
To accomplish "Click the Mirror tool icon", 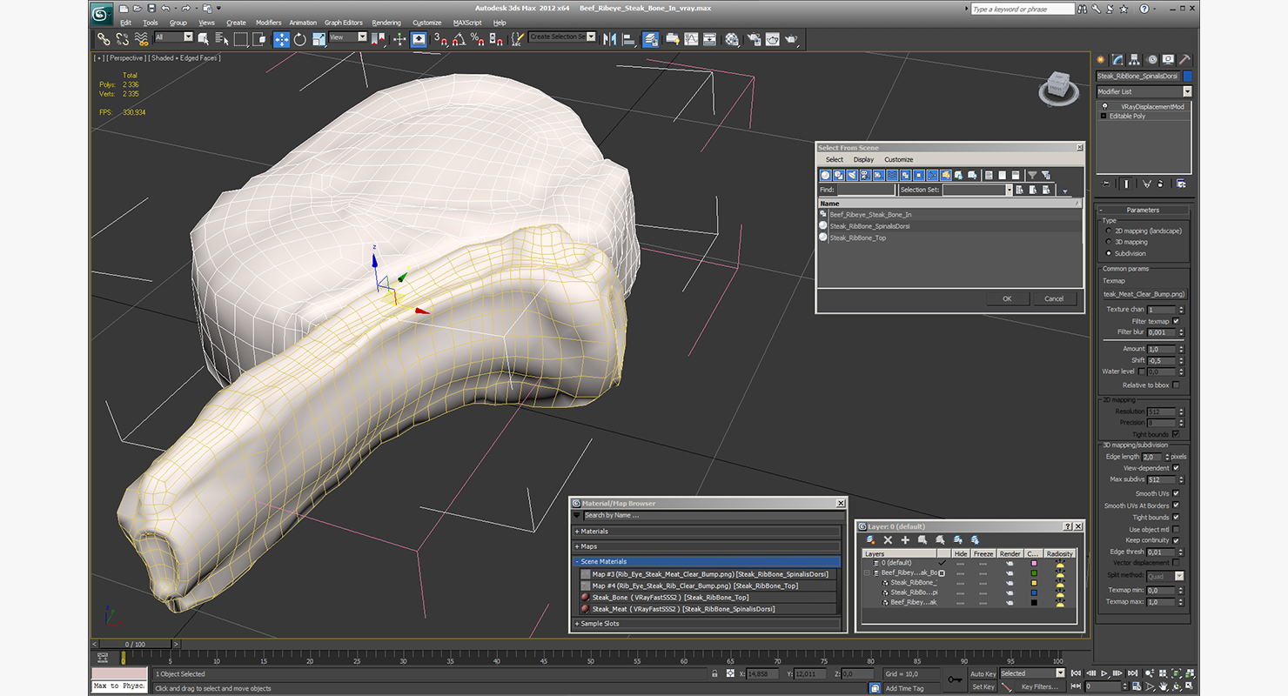I will pyautogui.click(x=609, y=39).
